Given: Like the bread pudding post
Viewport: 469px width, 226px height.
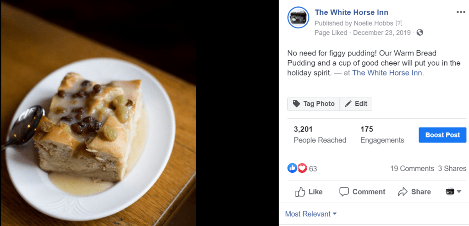Looking at the screenshot, I should pos(309,192).
